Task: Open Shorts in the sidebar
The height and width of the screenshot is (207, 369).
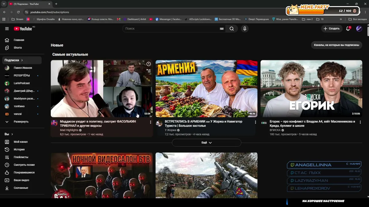Action: tap(22, 48)
